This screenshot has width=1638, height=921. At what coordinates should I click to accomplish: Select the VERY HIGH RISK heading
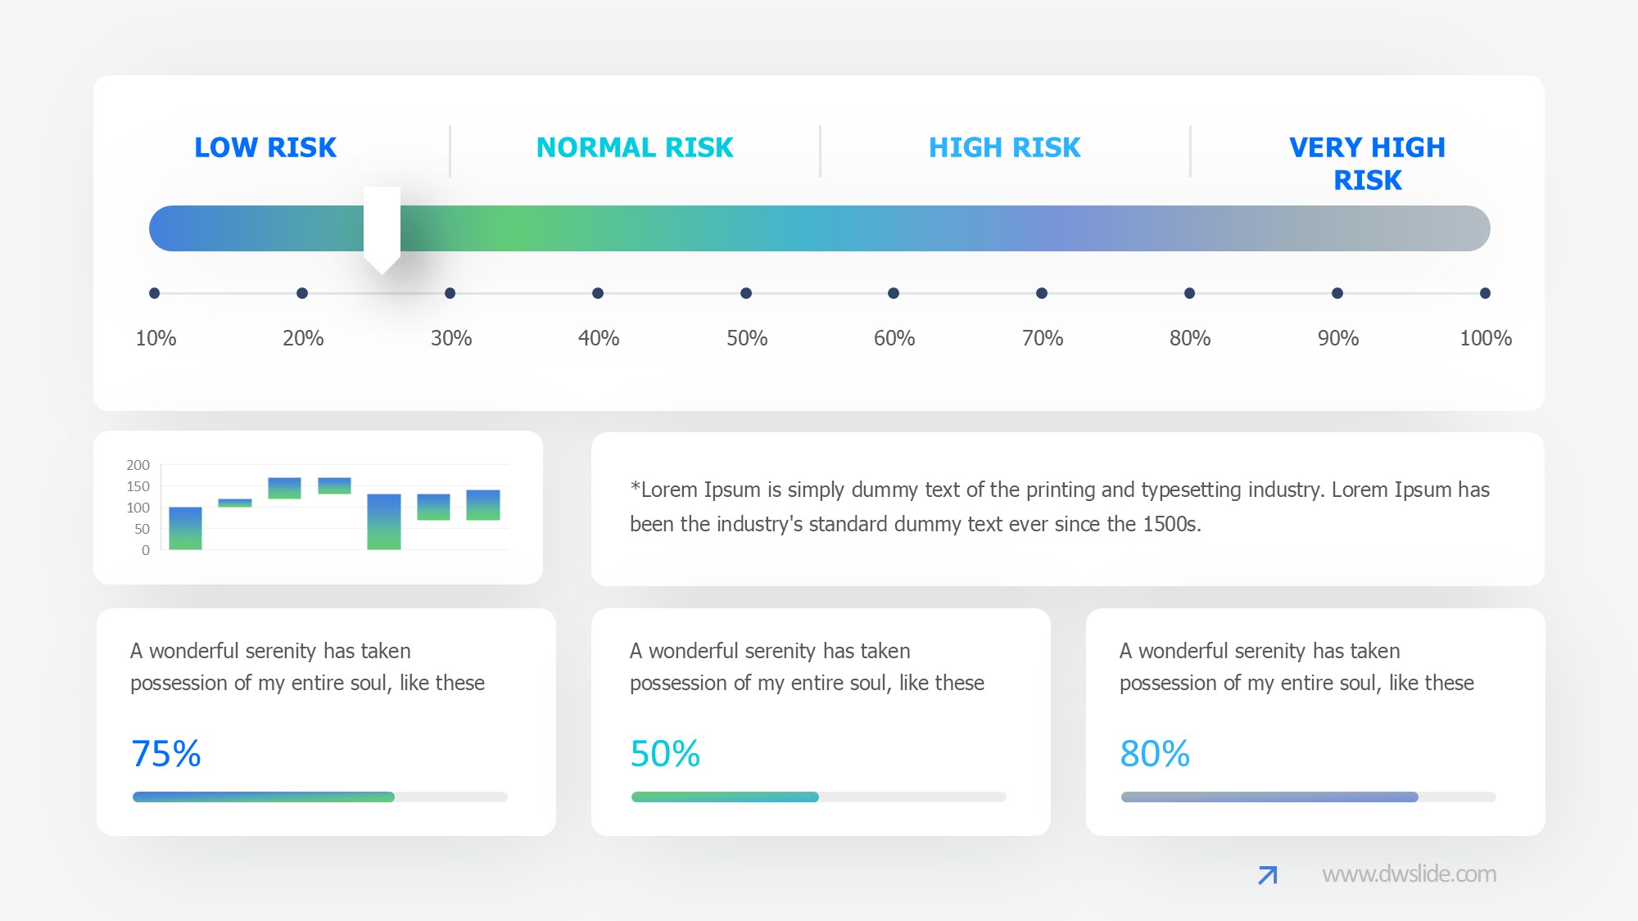(x=1367, y=163)
